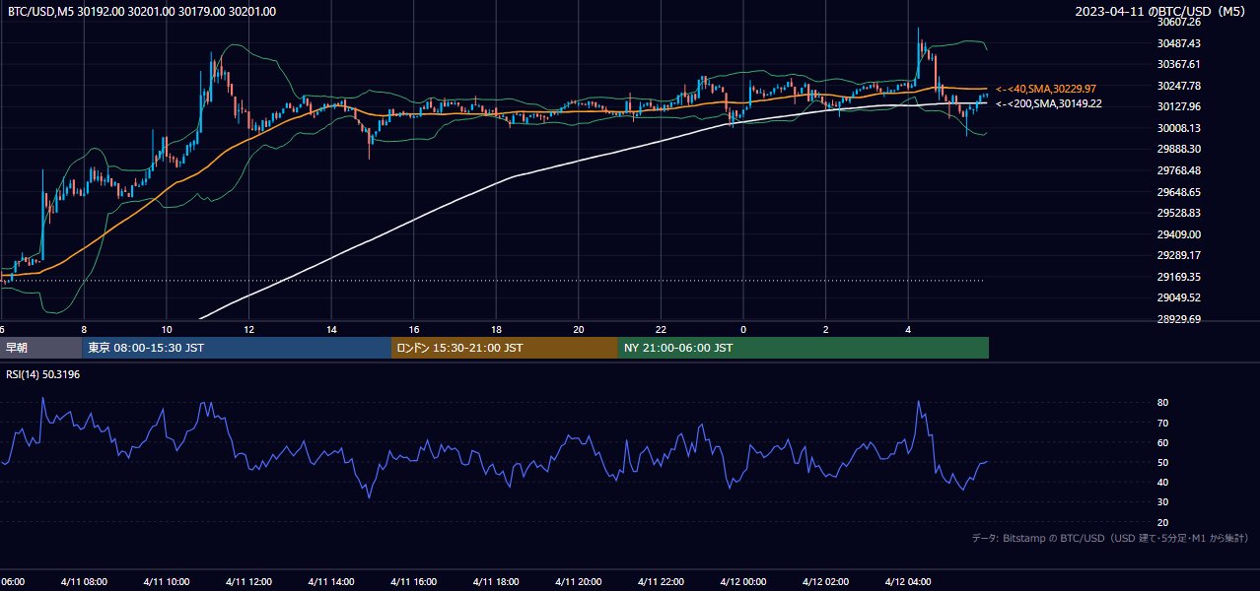Click price axis label 29768.48
1260x591 pixels.
click(1179, 170)
